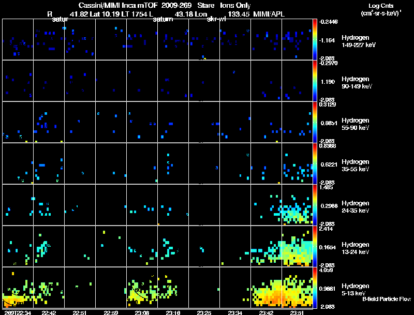This screenshot has height=315, width=414.
Task: Click the Hydrogen 149-227 keV row label
Action: point(359,41)
